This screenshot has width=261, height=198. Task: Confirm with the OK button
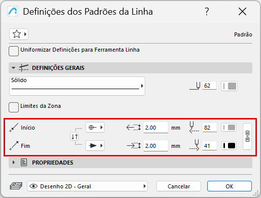(x=230, y=186)
